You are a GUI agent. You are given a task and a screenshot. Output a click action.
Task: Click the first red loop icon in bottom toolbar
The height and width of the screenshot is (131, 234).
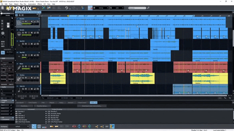coord(74,126)
